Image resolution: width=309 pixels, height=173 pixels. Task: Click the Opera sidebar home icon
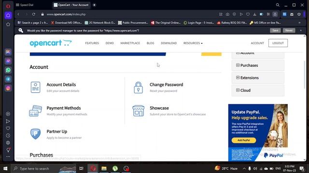pyautogui.click(x=8, y=15)
